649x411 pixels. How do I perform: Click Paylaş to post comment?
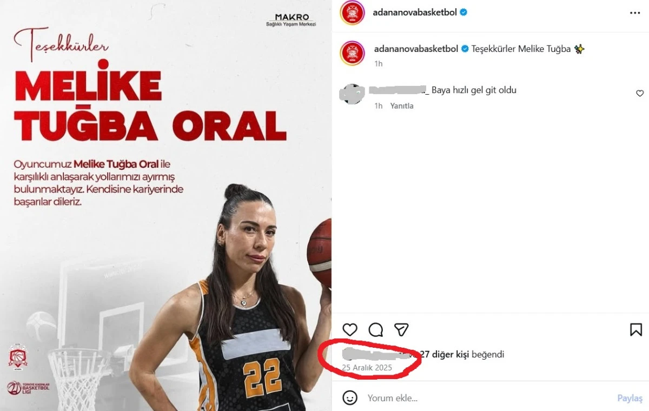tap(630, 398)
